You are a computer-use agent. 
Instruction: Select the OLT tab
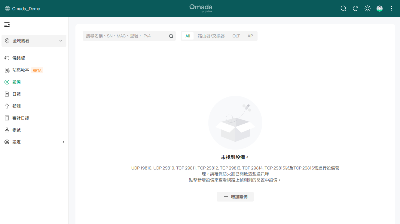[x=236, y=36]
